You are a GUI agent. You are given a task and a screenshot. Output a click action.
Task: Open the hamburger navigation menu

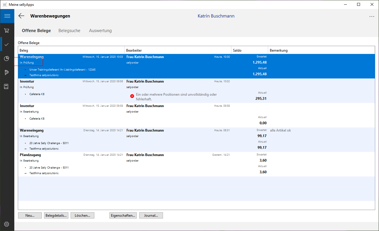[7, 16]
